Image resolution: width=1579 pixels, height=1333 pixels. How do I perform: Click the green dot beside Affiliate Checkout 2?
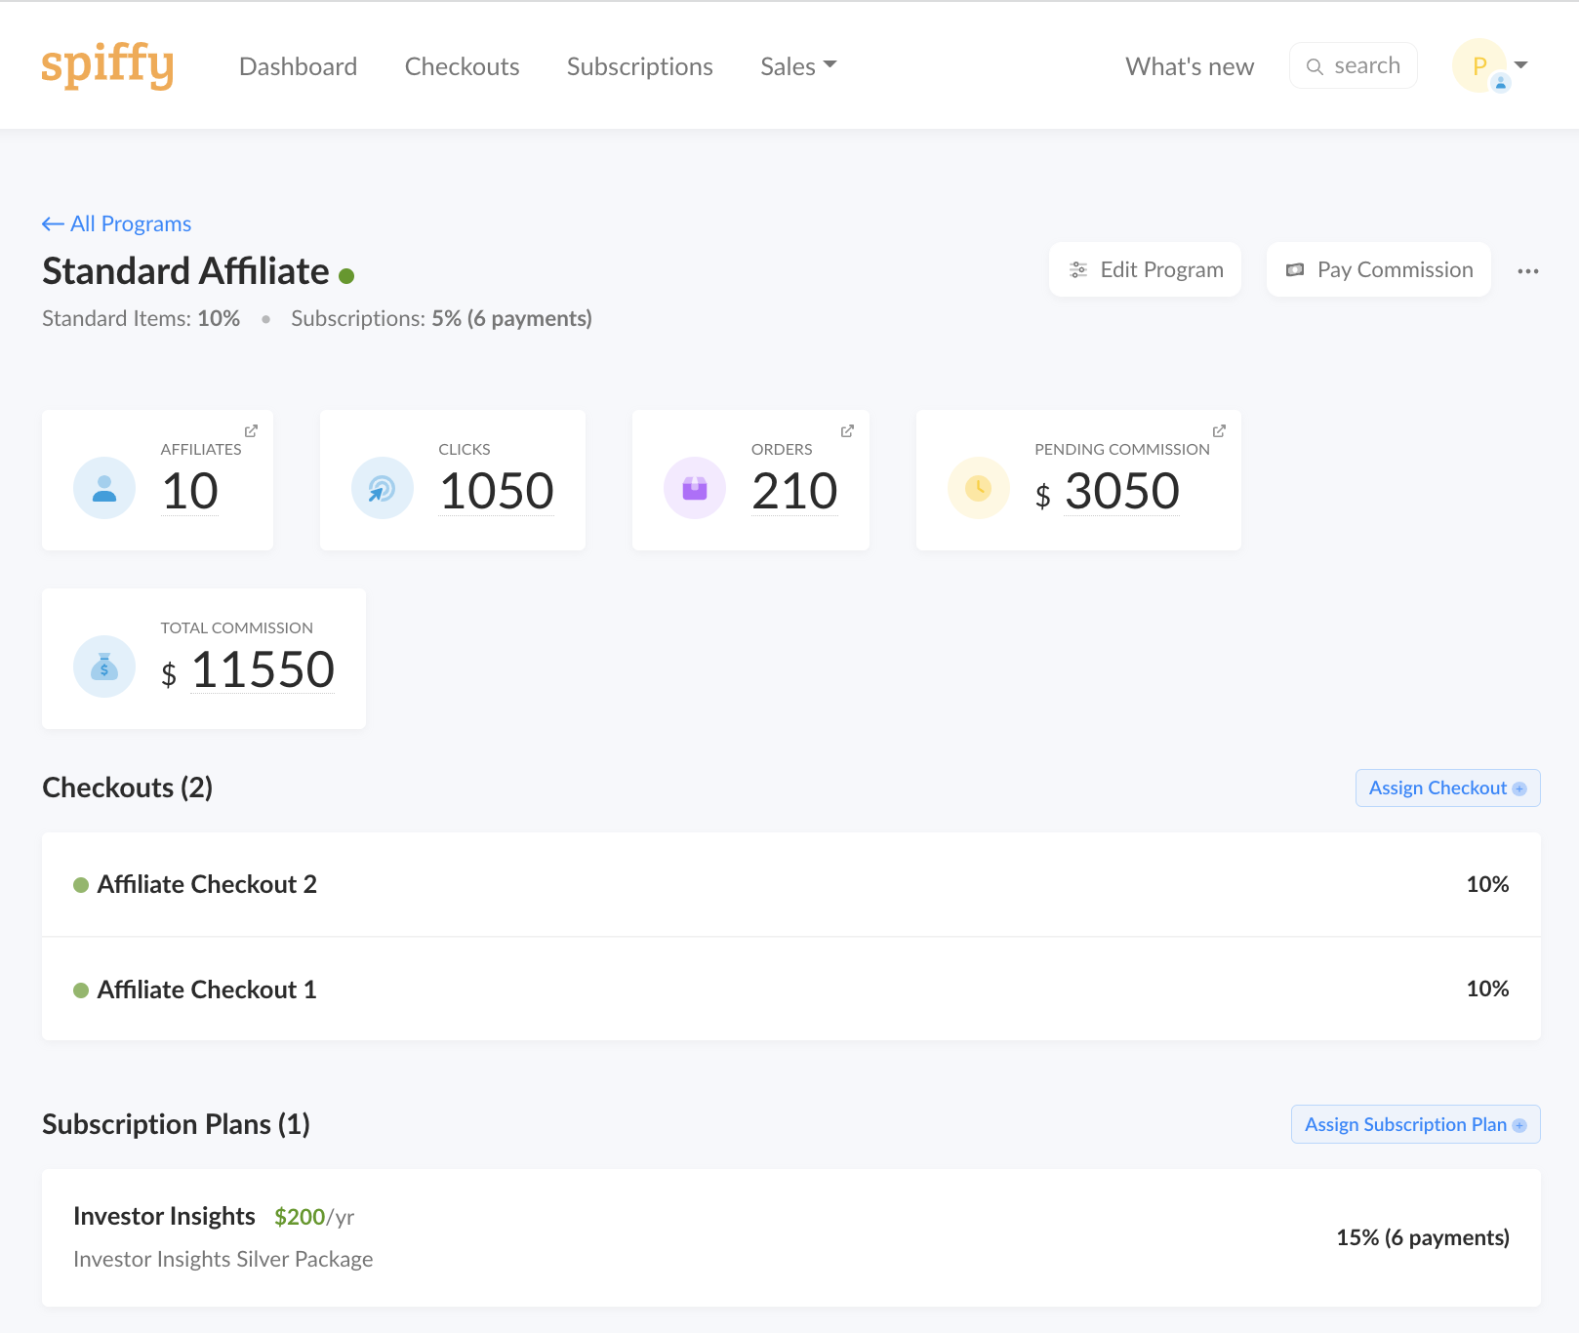coord(81,885)
